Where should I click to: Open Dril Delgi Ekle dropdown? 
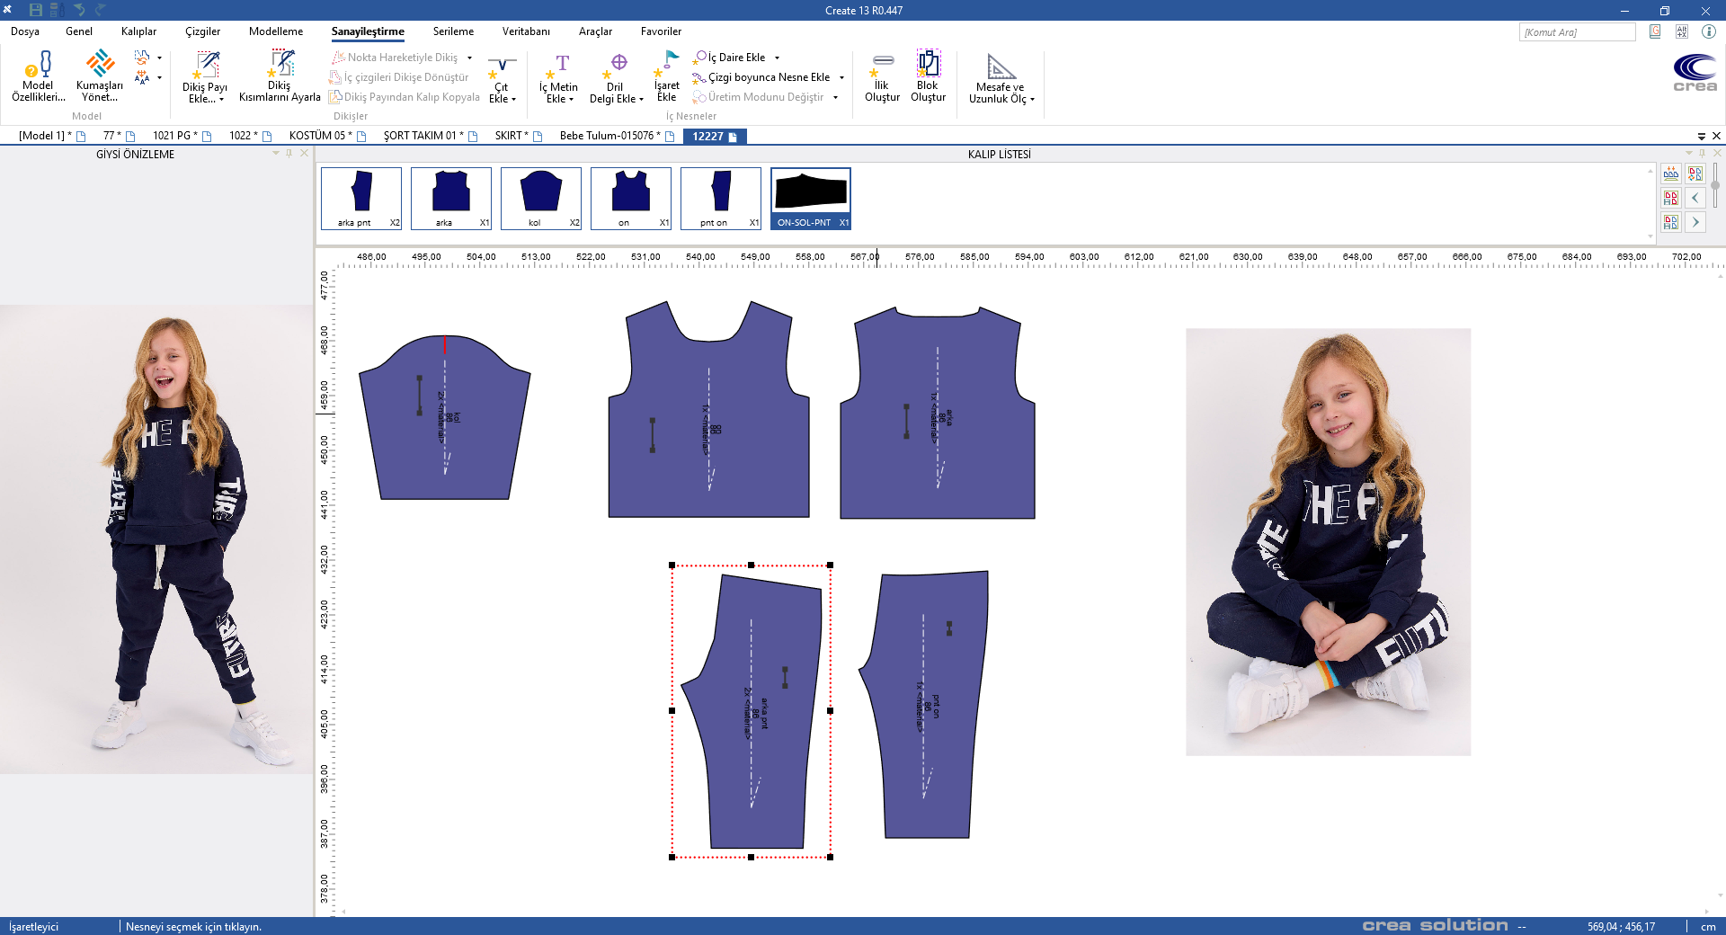point(641,100)
